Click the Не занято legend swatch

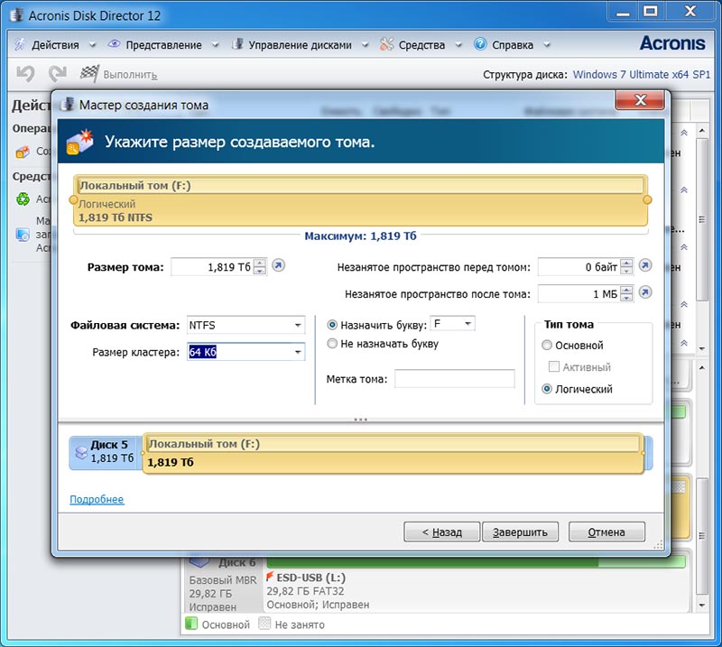pyautogui.click(x=264, y=624)
